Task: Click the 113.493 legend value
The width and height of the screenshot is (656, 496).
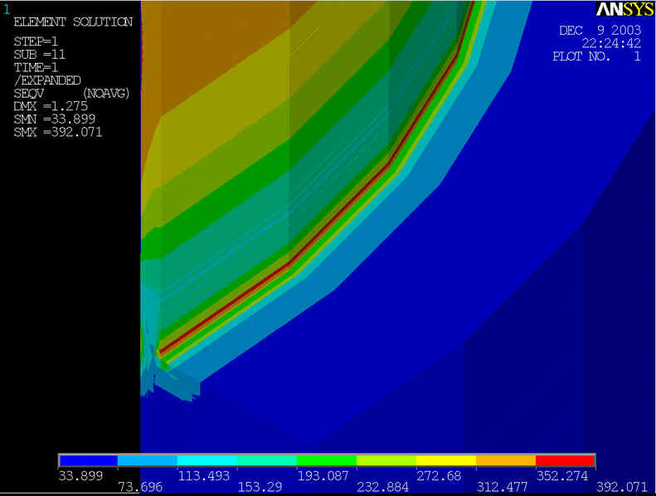Action: click(x=204, y=476)
